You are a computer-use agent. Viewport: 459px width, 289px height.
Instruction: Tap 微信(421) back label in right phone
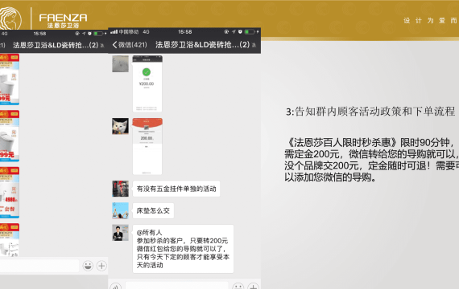pos(133,45)
